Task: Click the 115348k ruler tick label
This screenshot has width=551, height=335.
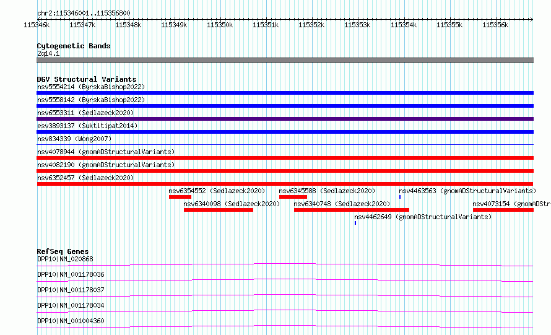Action: [128, 25]
